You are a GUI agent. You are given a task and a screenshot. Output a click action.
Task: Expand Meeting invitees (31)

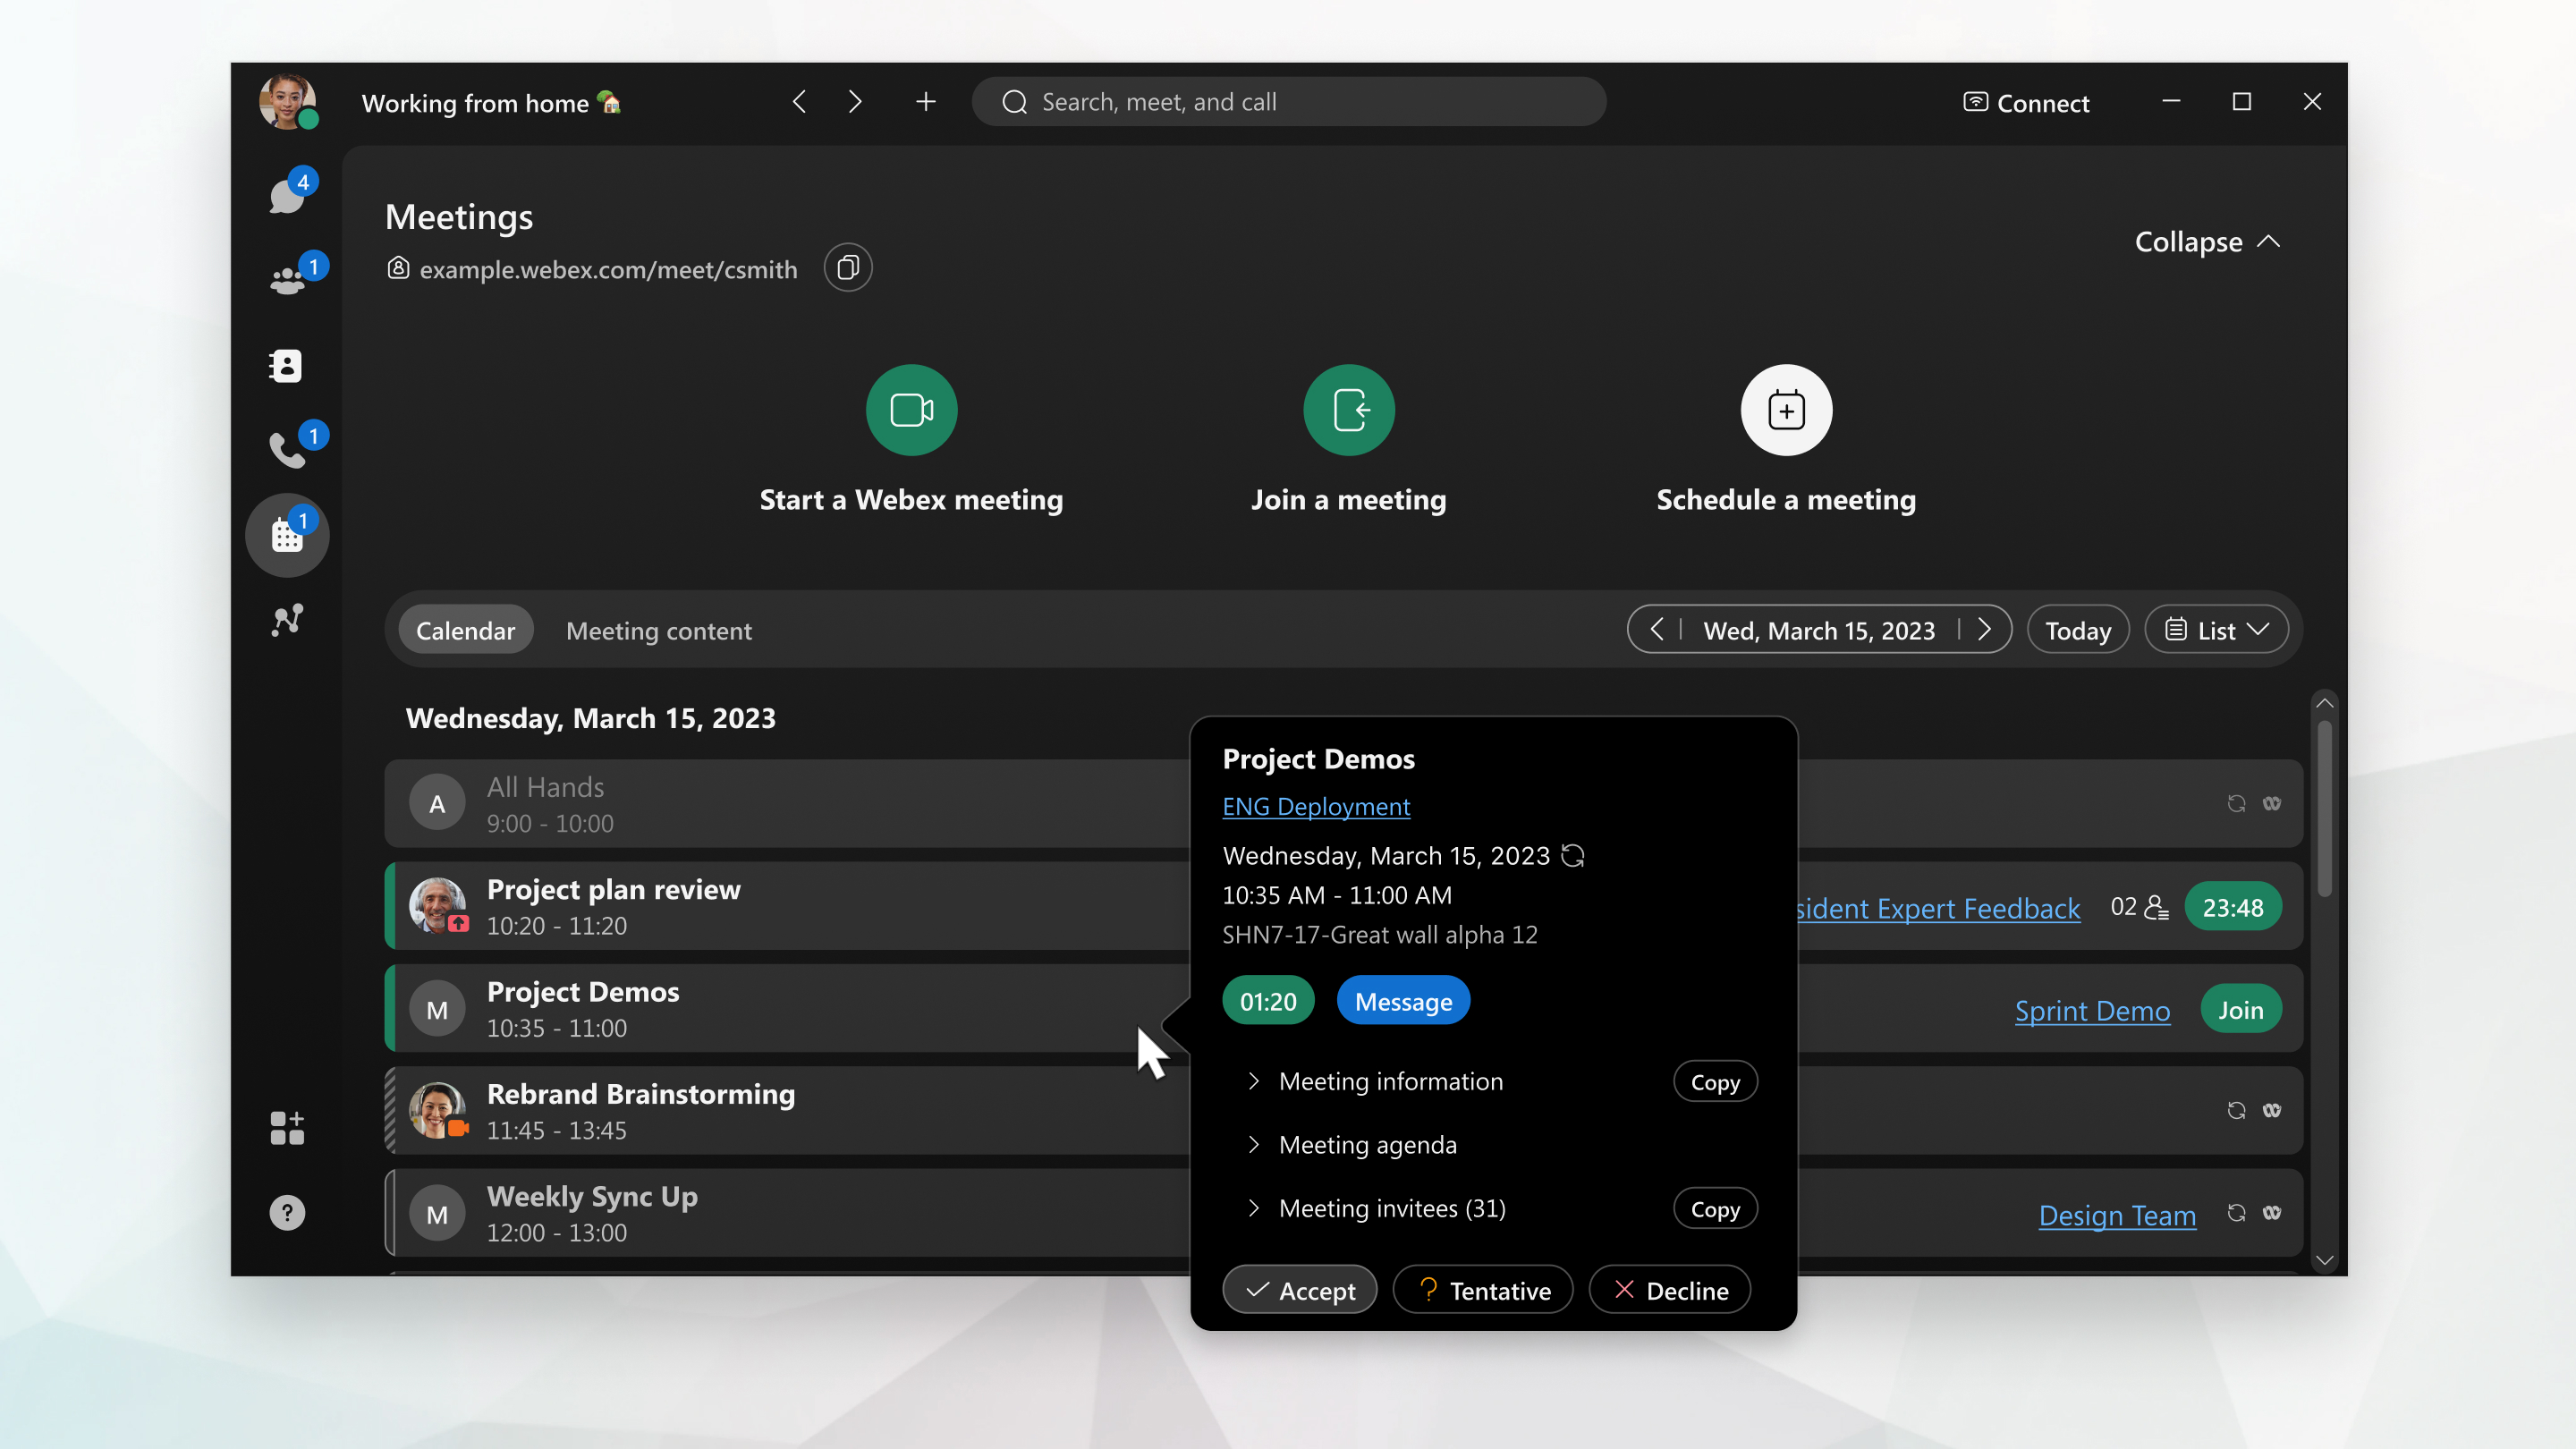click(x=1392, y=1208)
